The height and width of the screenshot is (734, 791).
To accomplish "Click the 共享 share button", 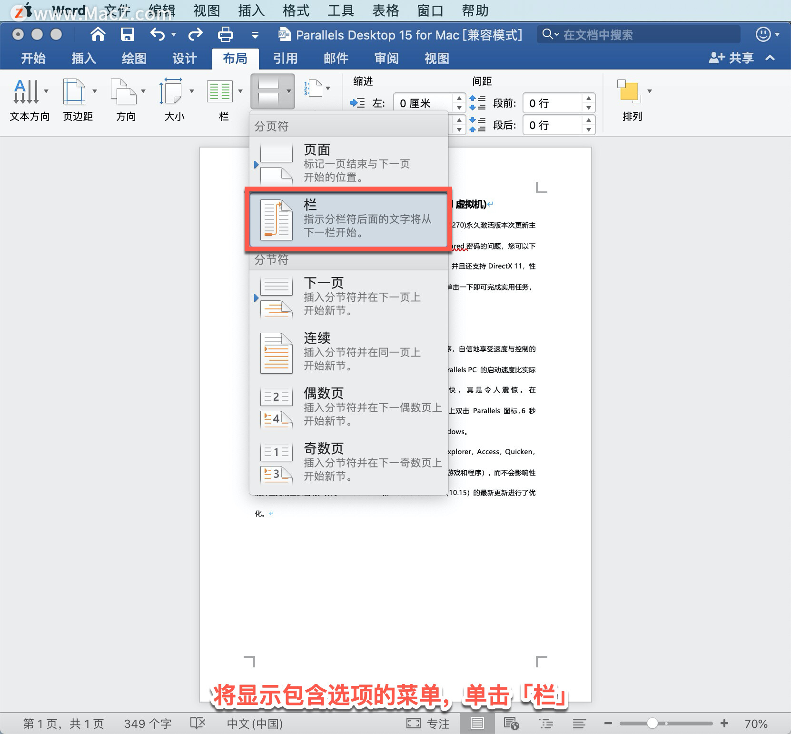I will pyautogui.click(x=732, y=58).
